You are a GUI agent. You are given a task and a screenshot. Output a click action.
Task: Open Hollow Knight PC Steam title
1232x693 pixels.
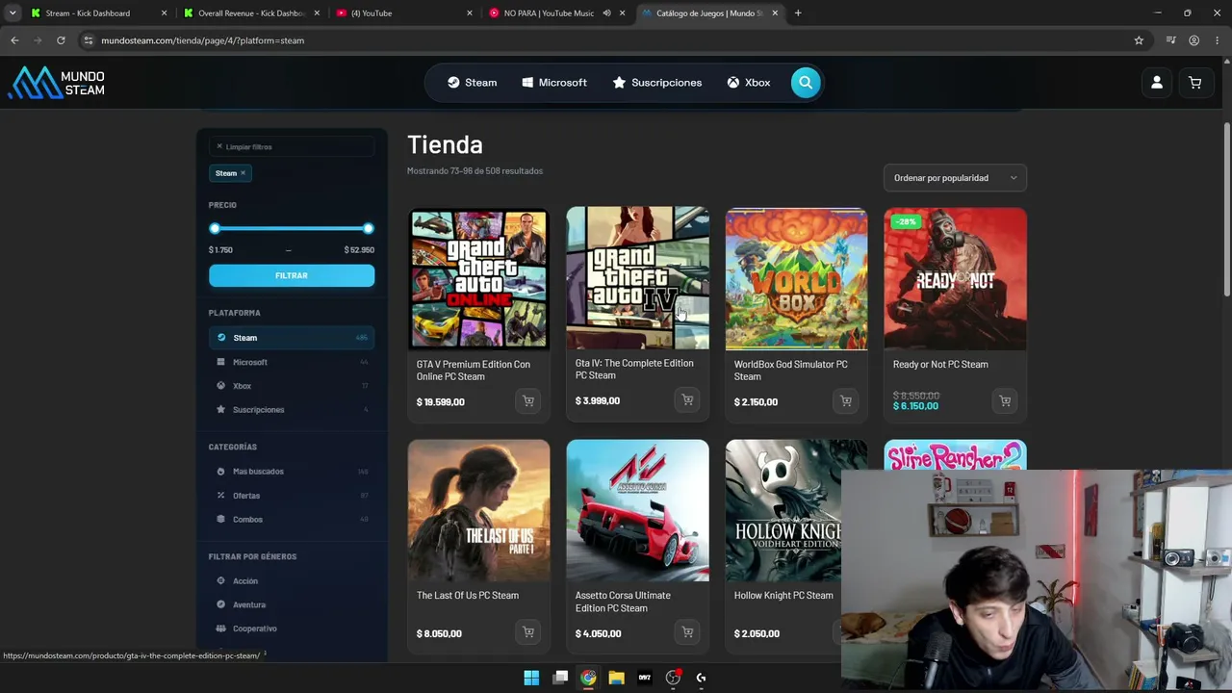783,596
